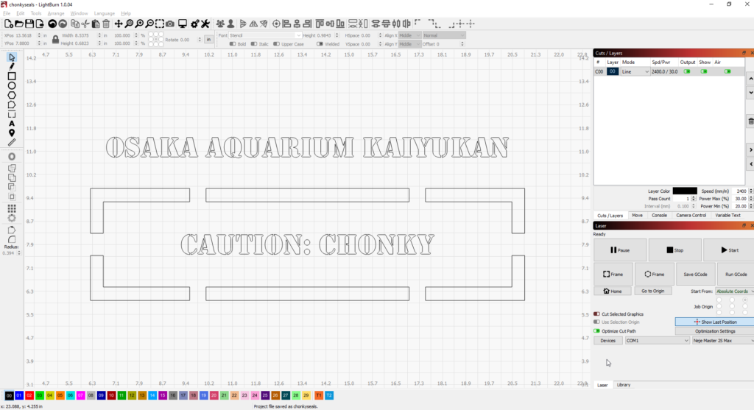The image size is (754, 410).
Task: Open a file with the folder icon
Action: pyautogui.click(x=19, y=24)
